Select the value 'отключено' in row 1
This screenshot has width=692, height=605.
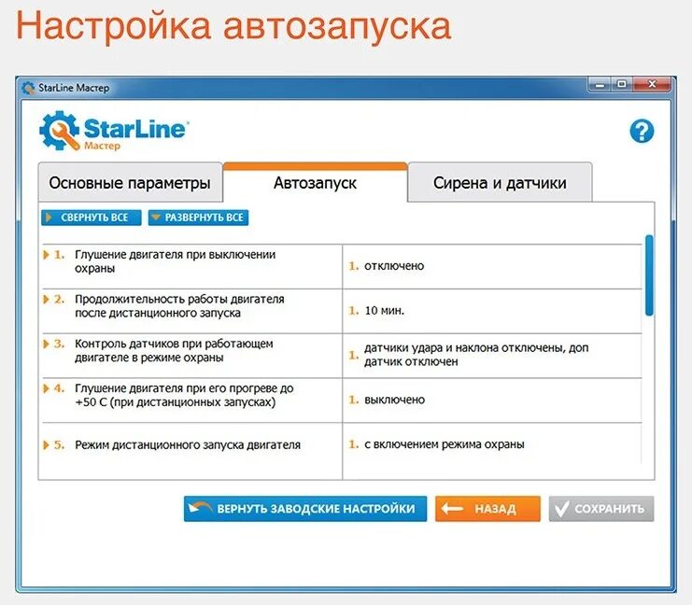pos(394,266)
